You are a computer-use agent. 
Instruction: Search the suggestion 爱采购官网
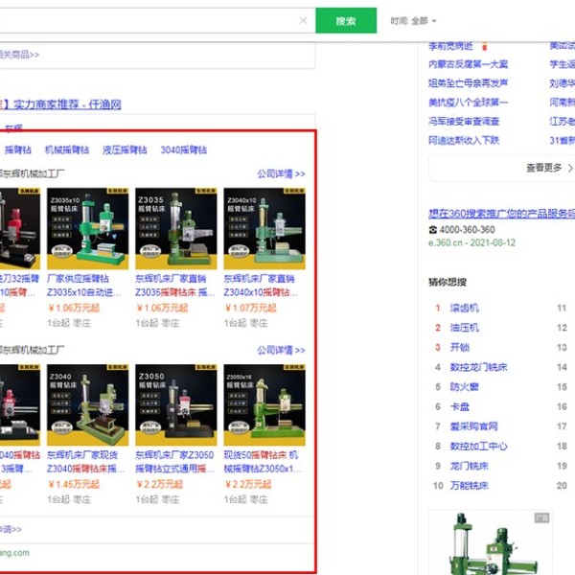(x=474, y=426)
